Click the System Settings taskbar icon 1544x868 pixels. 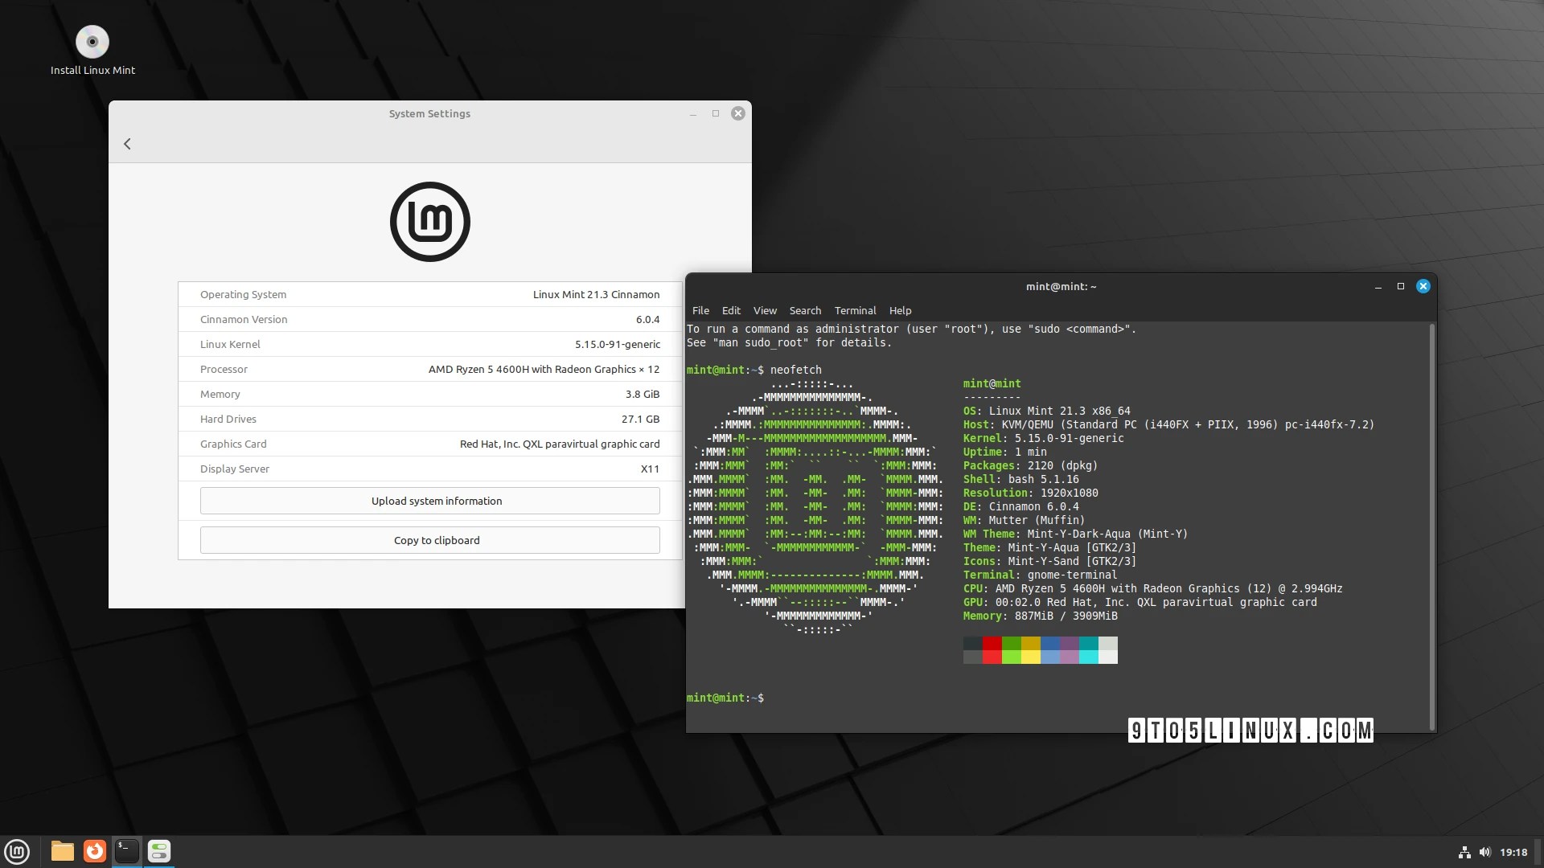[159, 851]
